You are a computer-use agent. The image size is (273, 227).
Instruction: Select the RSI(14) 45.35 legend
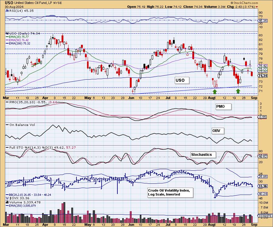[x=21, y=11]
